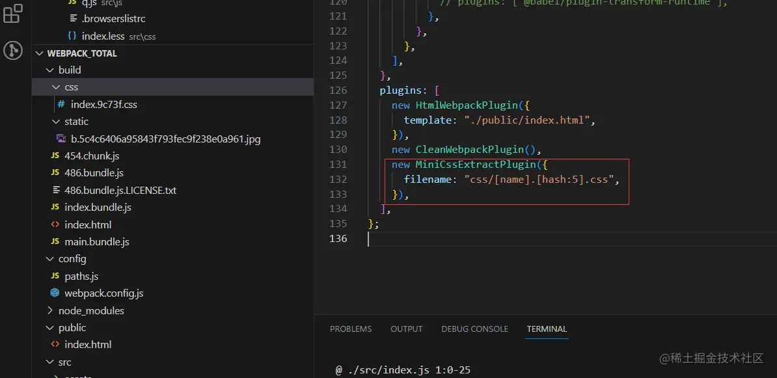Click the JS icon beside 454.chunk.js
This screenshot has width=777, height=378.
pos(55,156)
